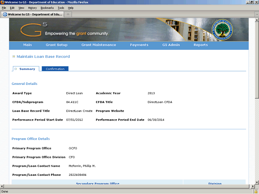The image size is (259, 194).
Task: Click the Performance Period End Date label
Action: (120, 120)
